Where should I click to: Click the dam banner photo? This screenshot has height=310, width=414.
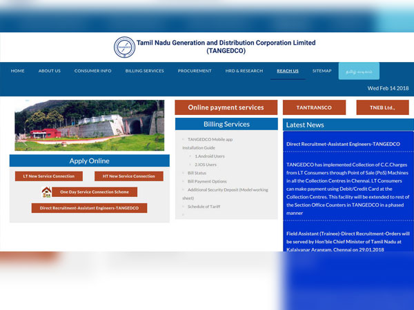pyautogui.click(x=90, y=125)
